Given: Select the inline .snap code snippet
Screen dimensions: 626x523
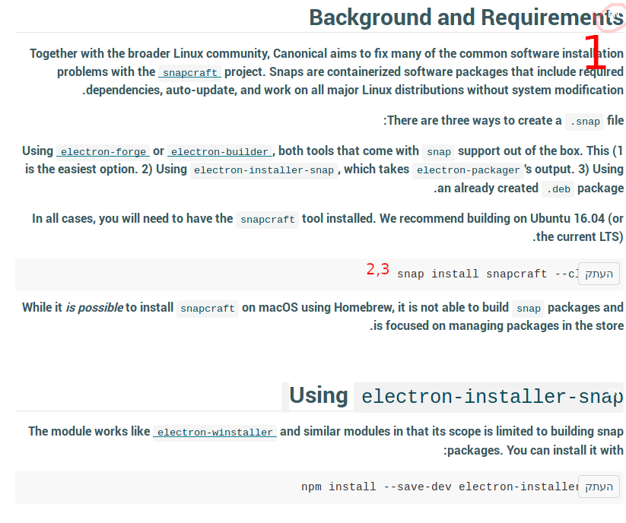Looking at the screenshot, I should [583, 120].
